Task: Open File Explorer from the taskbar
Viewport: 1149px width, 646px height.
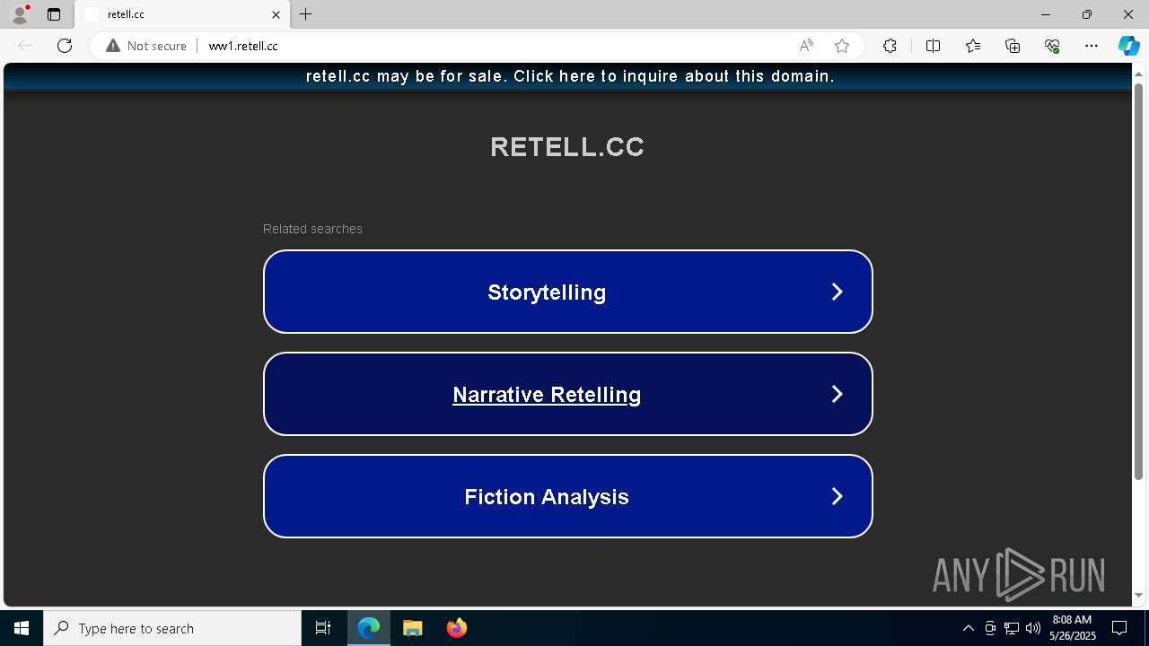Action: (x=412, y=628)
